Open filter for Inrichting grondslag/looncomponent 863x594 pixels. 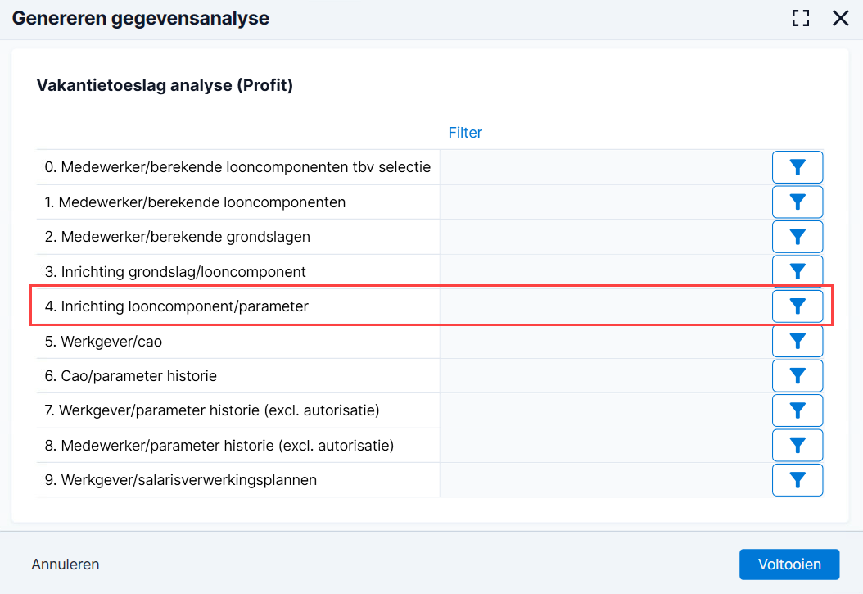coord(797,271)
